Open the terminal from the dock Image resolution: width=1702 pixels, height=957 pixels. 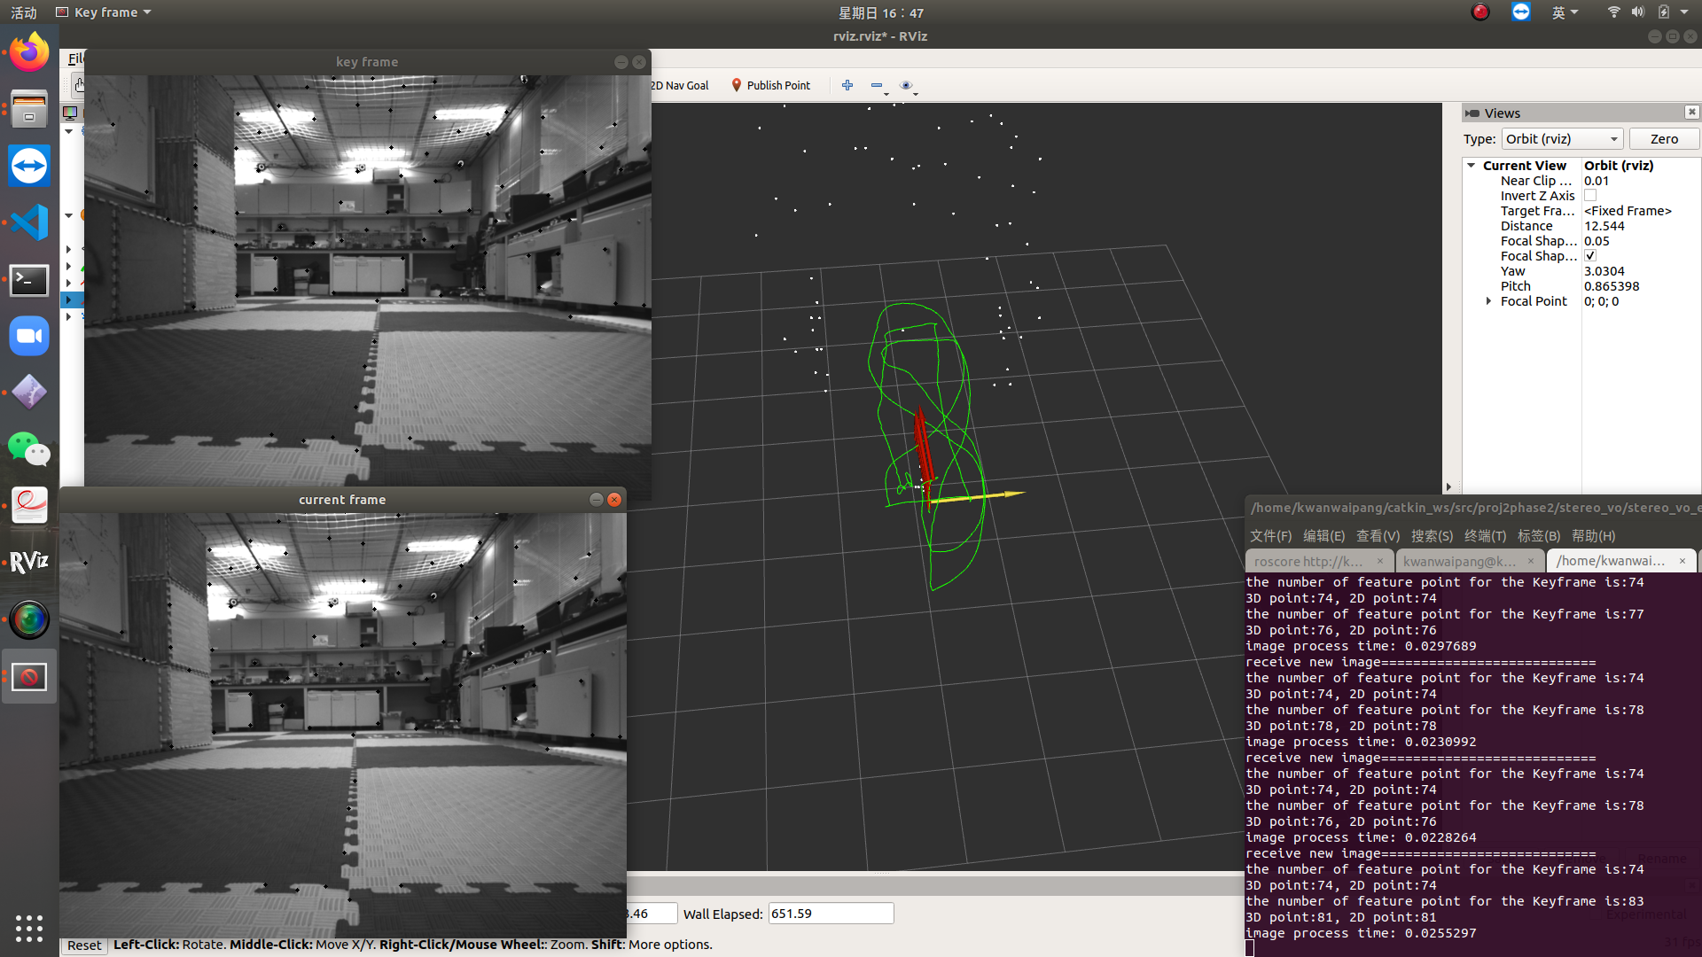click(x=29, y=281)
